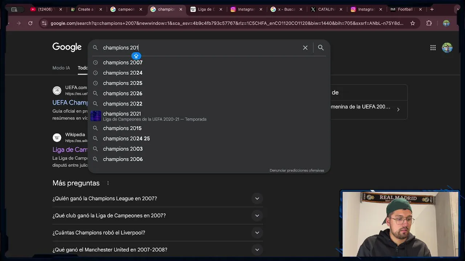The image size is (465, 261).
Task: Select the Modo IA search tab
Action: (x=61, y=68)
